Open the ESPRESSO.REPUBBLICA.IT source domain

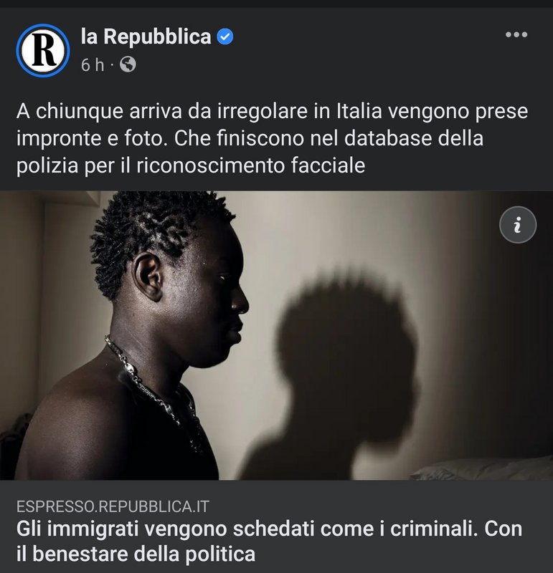point(113,506)
